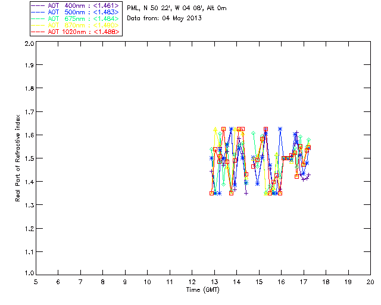The height and width of the screenshot is (305, 381).
Task: Click the 5 tick label on time axis
Action: click(36, 282)
